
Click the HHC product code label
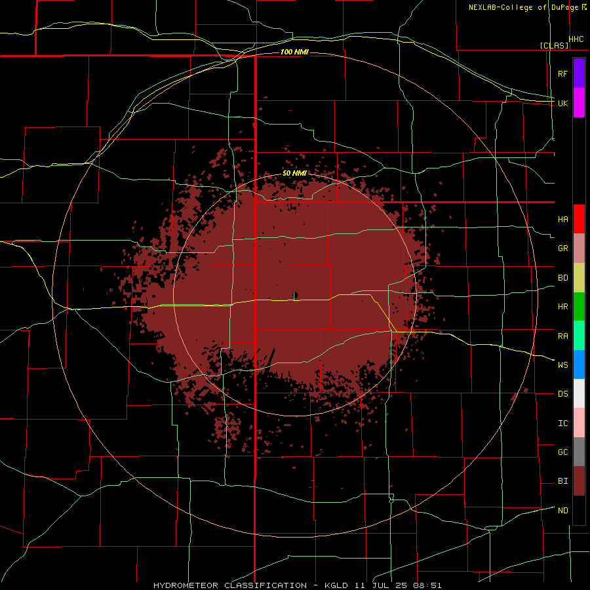pos(576,39)
